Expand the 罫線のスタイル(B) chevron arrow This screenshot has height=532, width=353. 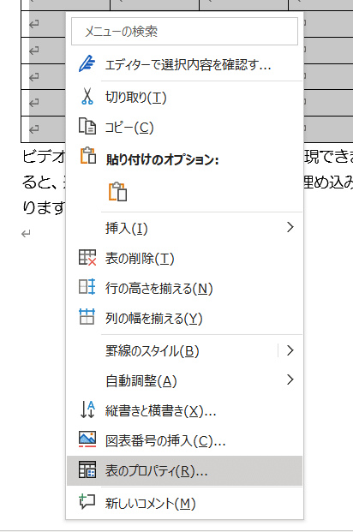[290, 350]
